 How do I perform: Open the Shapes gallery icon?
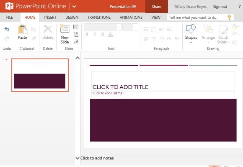pyautogui.click(x=191, y=29)
